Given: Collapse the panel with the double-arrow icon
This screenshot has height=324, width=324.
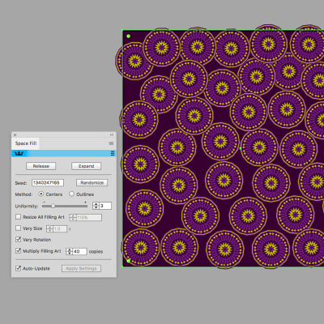Looking at the screenshot, I should (112, 134).
